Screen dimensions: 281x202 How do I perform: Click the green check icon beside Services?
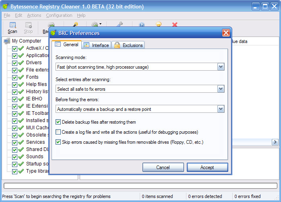(x=21, y=142)
